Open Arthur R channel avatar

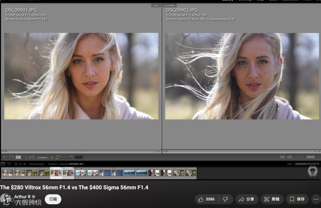[6, 199]
